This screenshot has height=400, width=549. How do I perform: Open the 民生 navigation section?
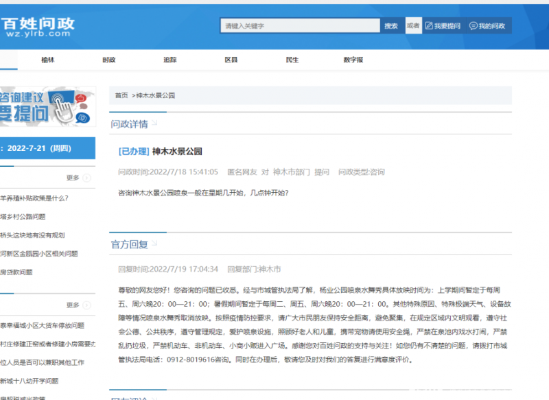tap(292, 60)
